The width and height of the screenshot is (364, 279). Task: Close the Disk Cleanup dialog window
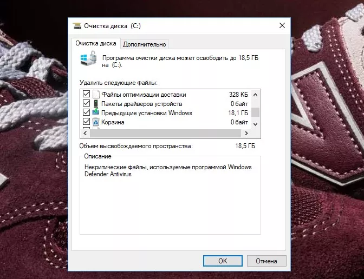pos(282,25)
